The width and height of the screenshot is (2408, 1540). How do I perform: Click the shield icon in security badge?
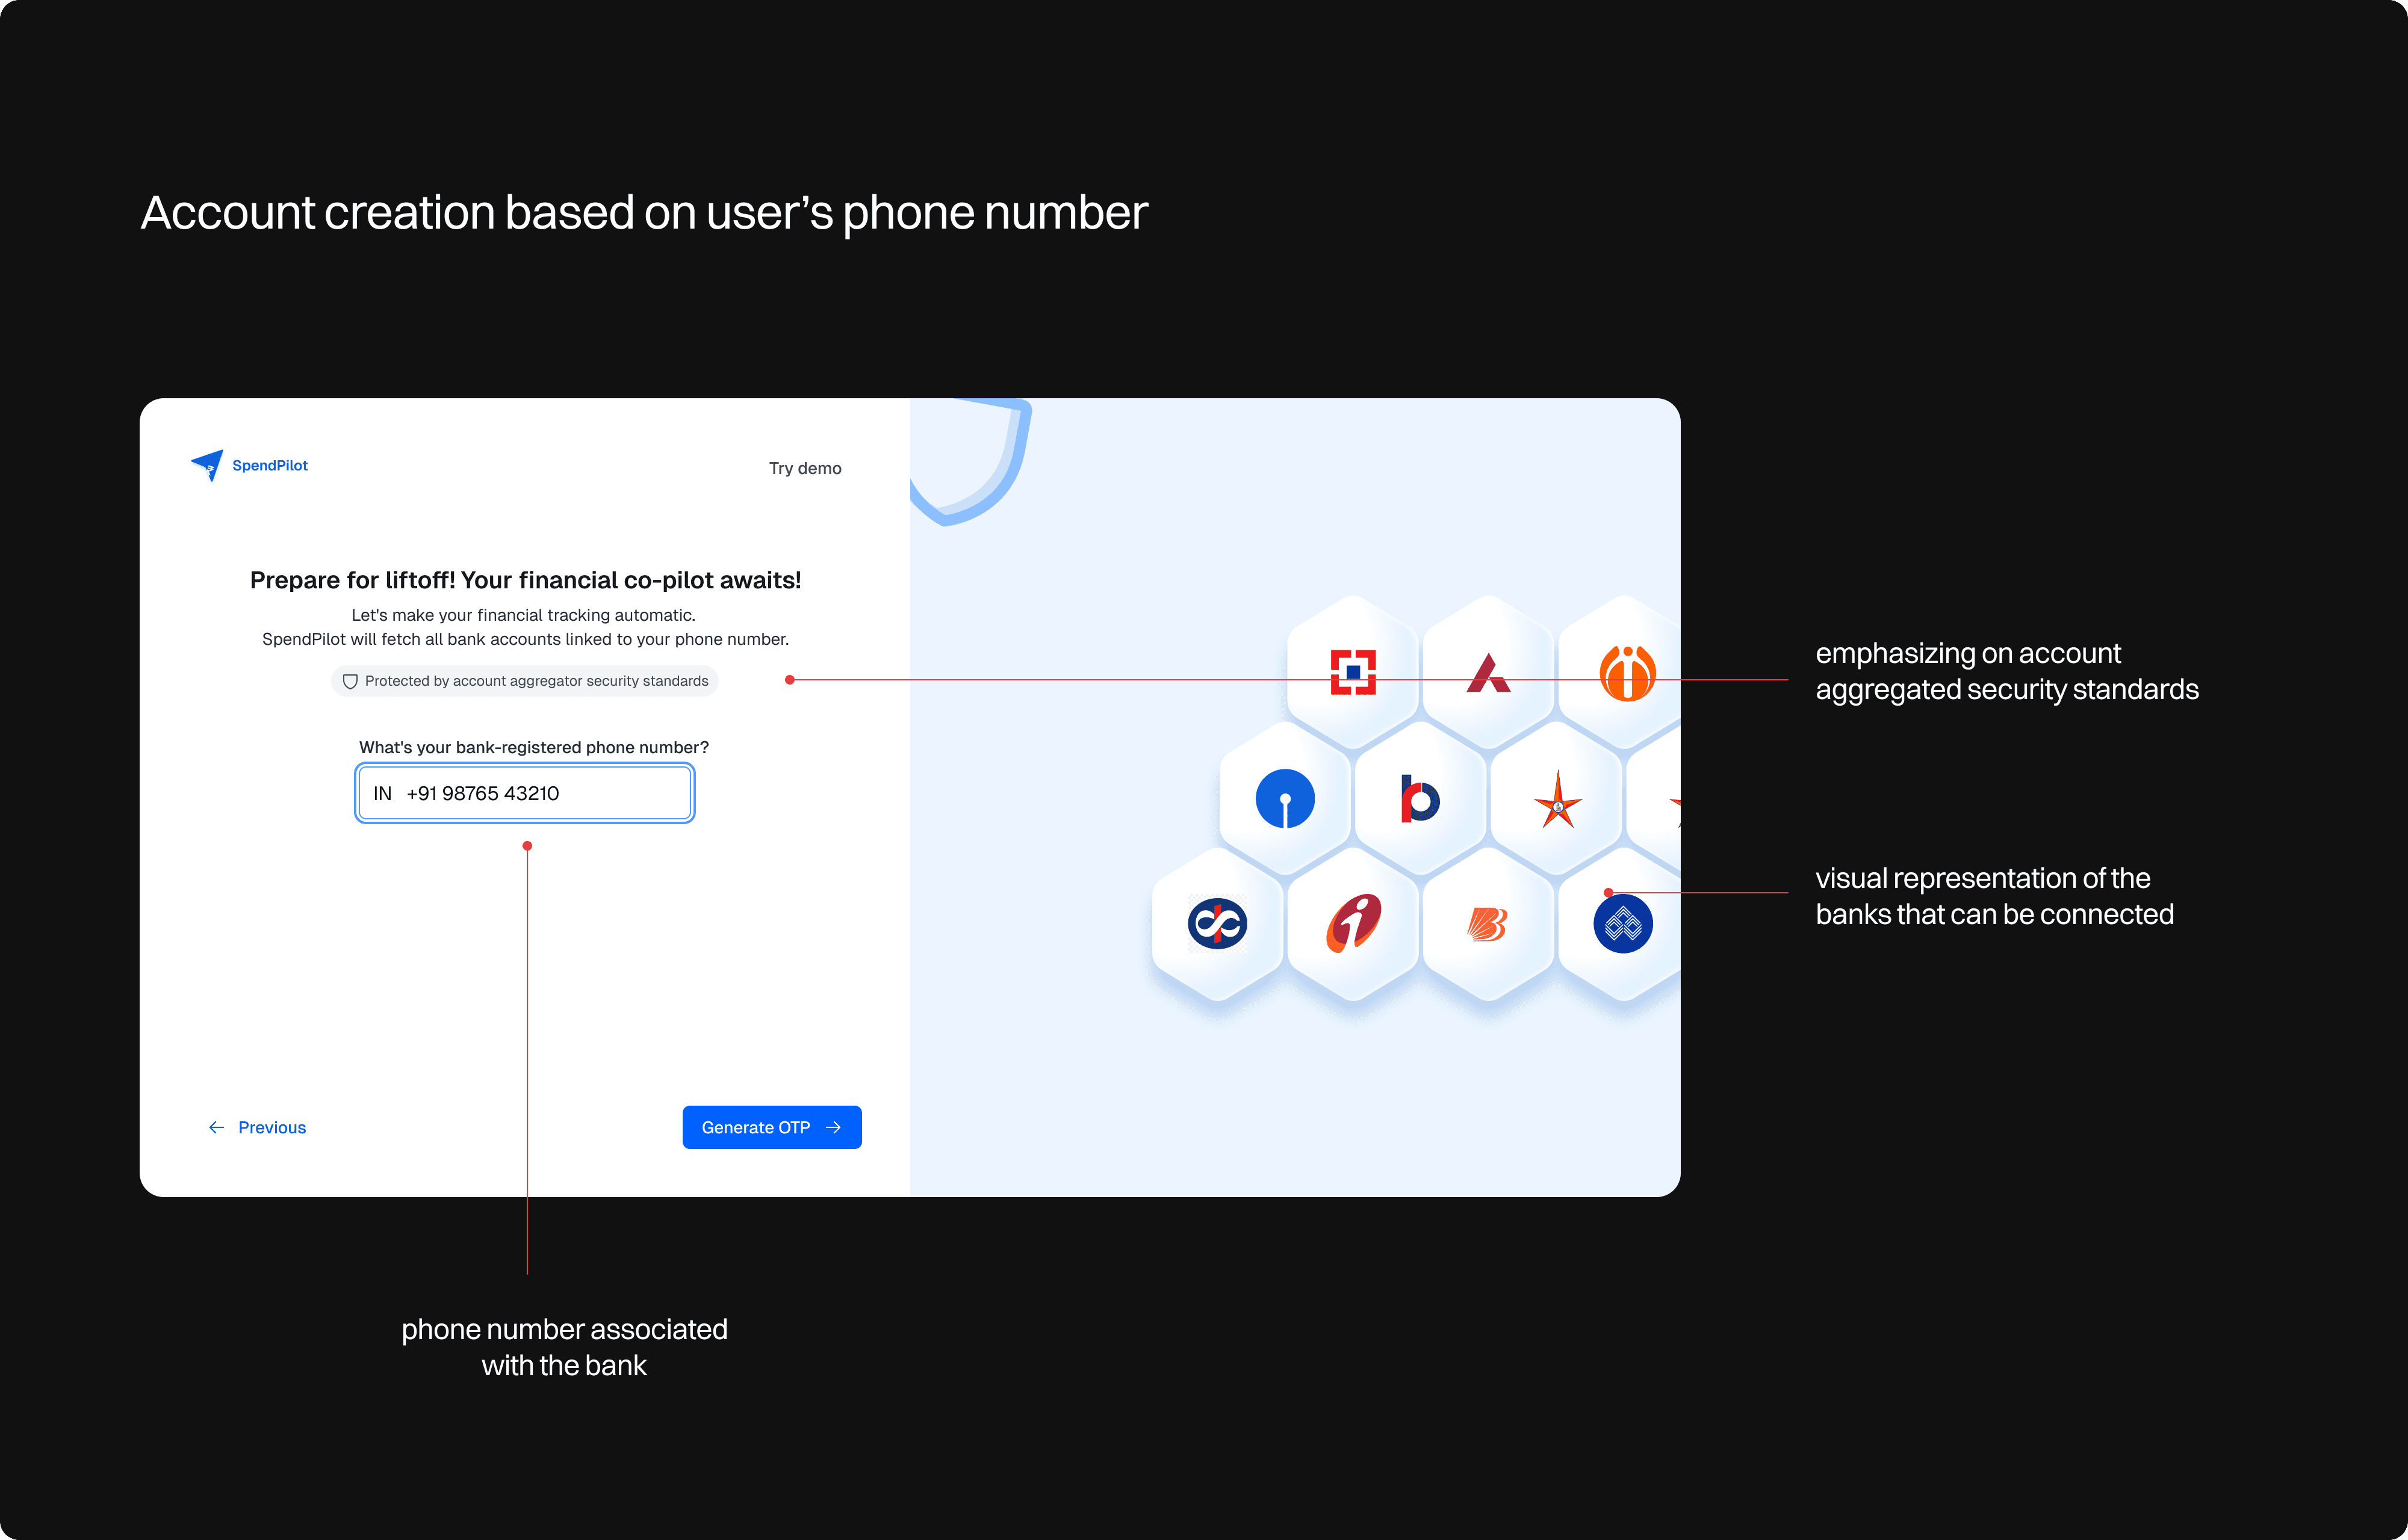point(350,682)
